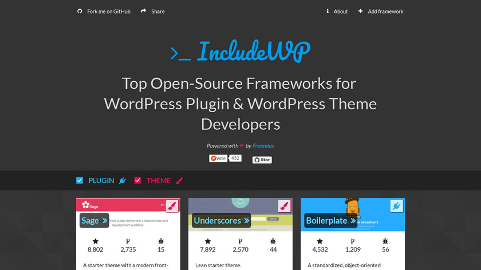Viewport: 481px width, 270px height.
Task: Click Underscores' fork count 2,570
Action: pos(240,249)
